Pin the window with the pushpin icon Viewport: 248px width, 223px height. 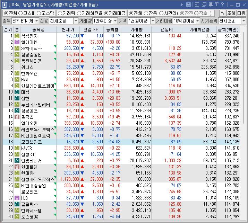[x=211, y=5]
